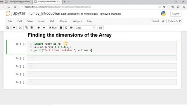Click the unsaved changes status text

click(110, 14)
